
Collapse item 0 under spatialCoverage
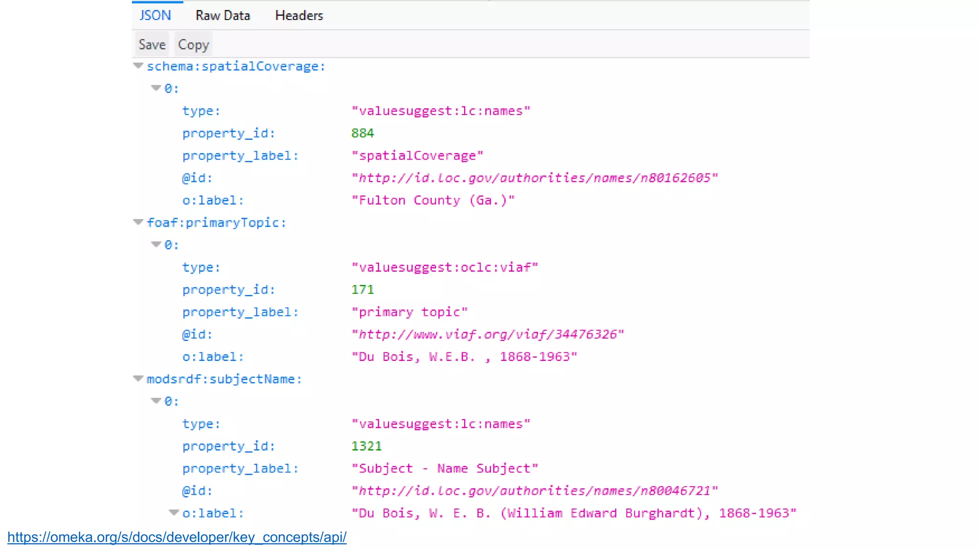click(x=156, y=88)
